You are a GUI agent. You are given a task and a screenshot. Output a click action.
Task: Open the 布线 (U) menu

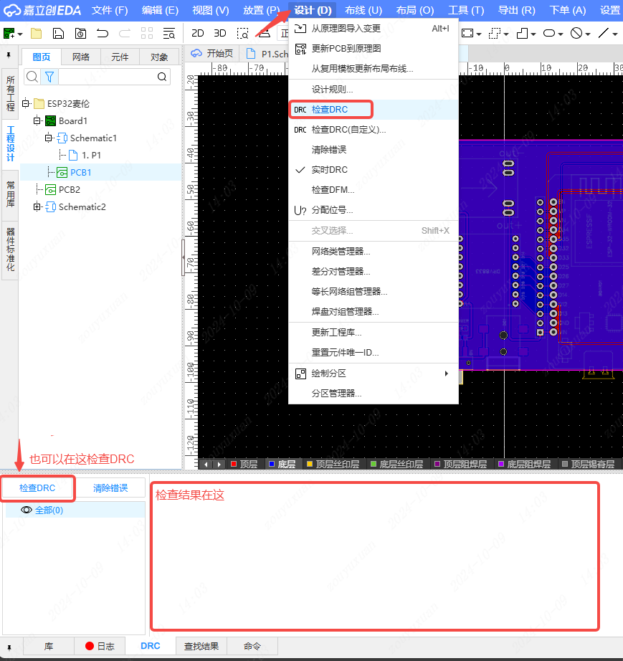(x=363, y=10)
